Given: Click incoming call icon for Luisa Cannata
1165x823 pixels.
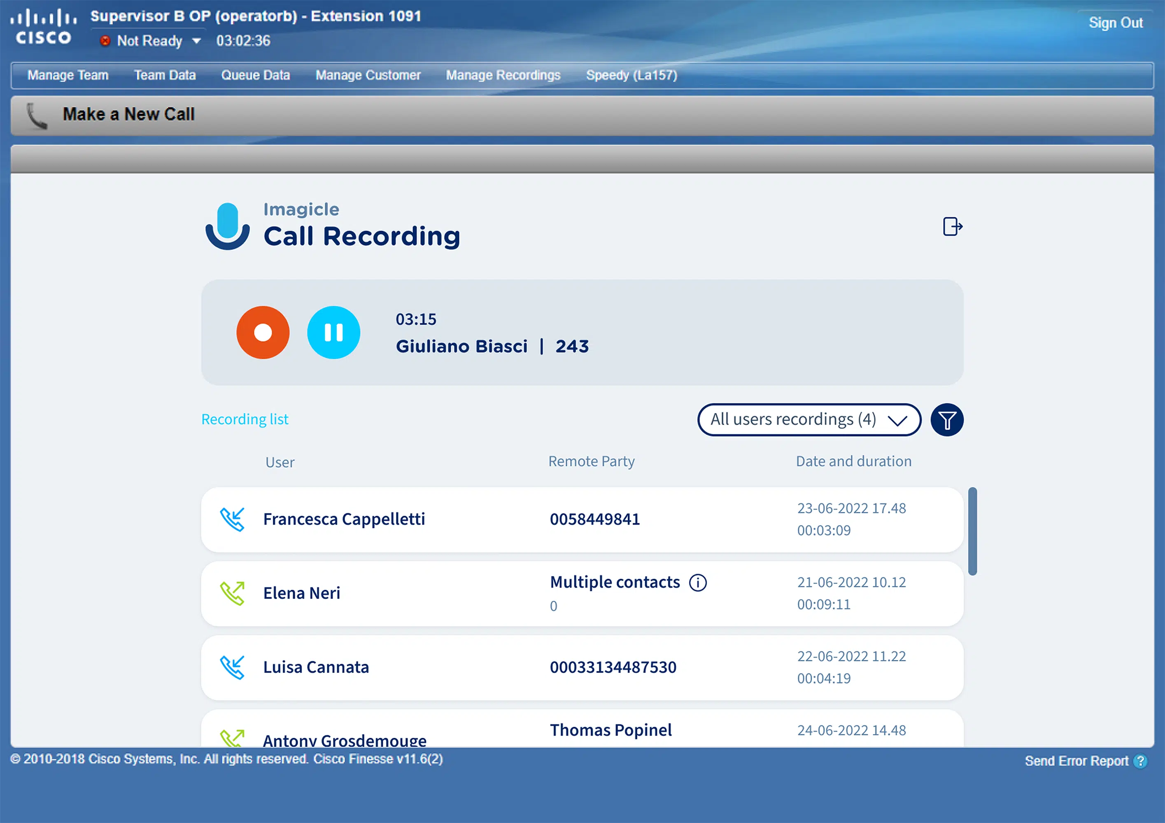Looking at the screenshot, I should 233,667.
